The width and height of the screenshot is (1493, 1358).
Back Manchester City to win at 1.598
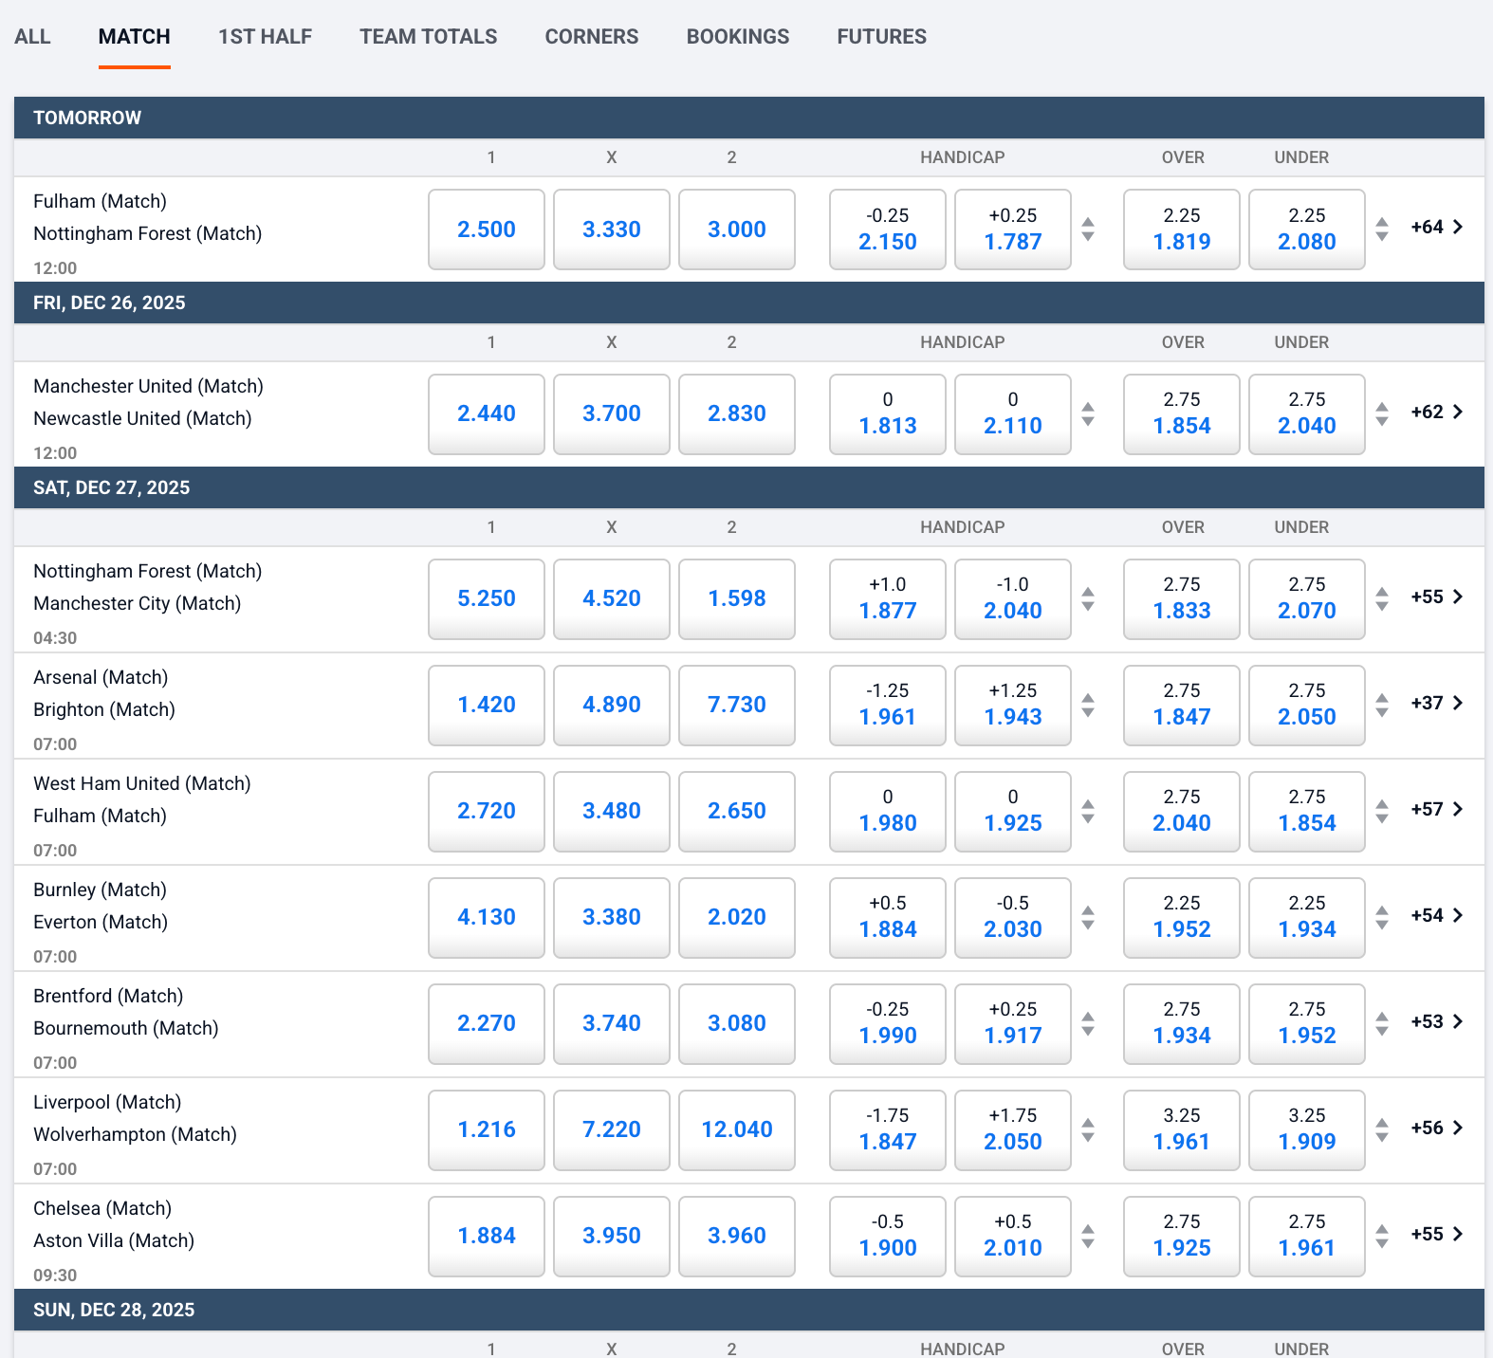tap(737, 599)
